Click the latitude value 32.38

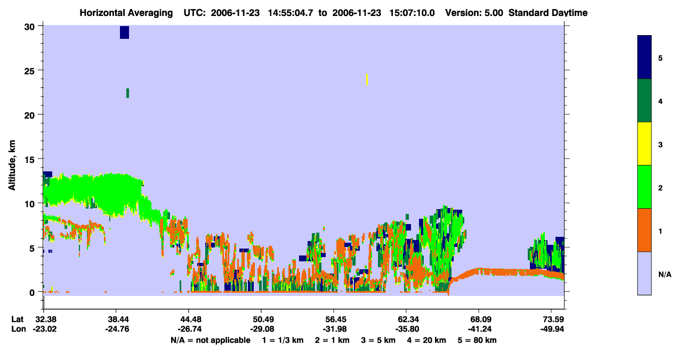point(44,319)
